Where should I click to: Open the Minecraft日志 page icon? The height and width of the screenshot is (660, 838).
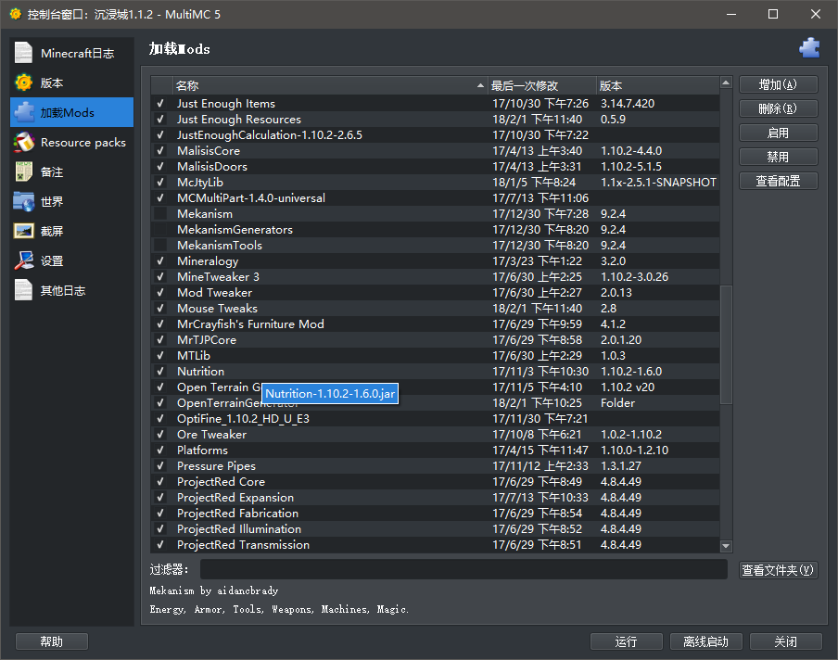coord(23,53)
